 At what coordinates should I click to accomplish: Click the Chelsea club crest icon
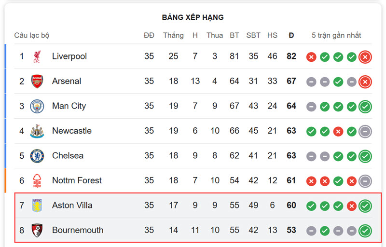click(37, 156)
